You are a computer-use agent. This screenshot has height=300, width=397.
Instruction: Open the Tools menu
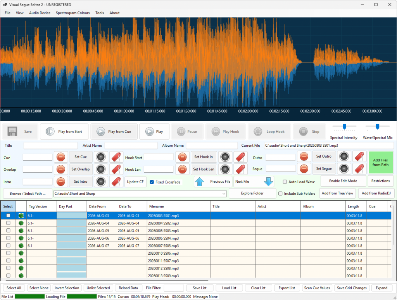100,13
